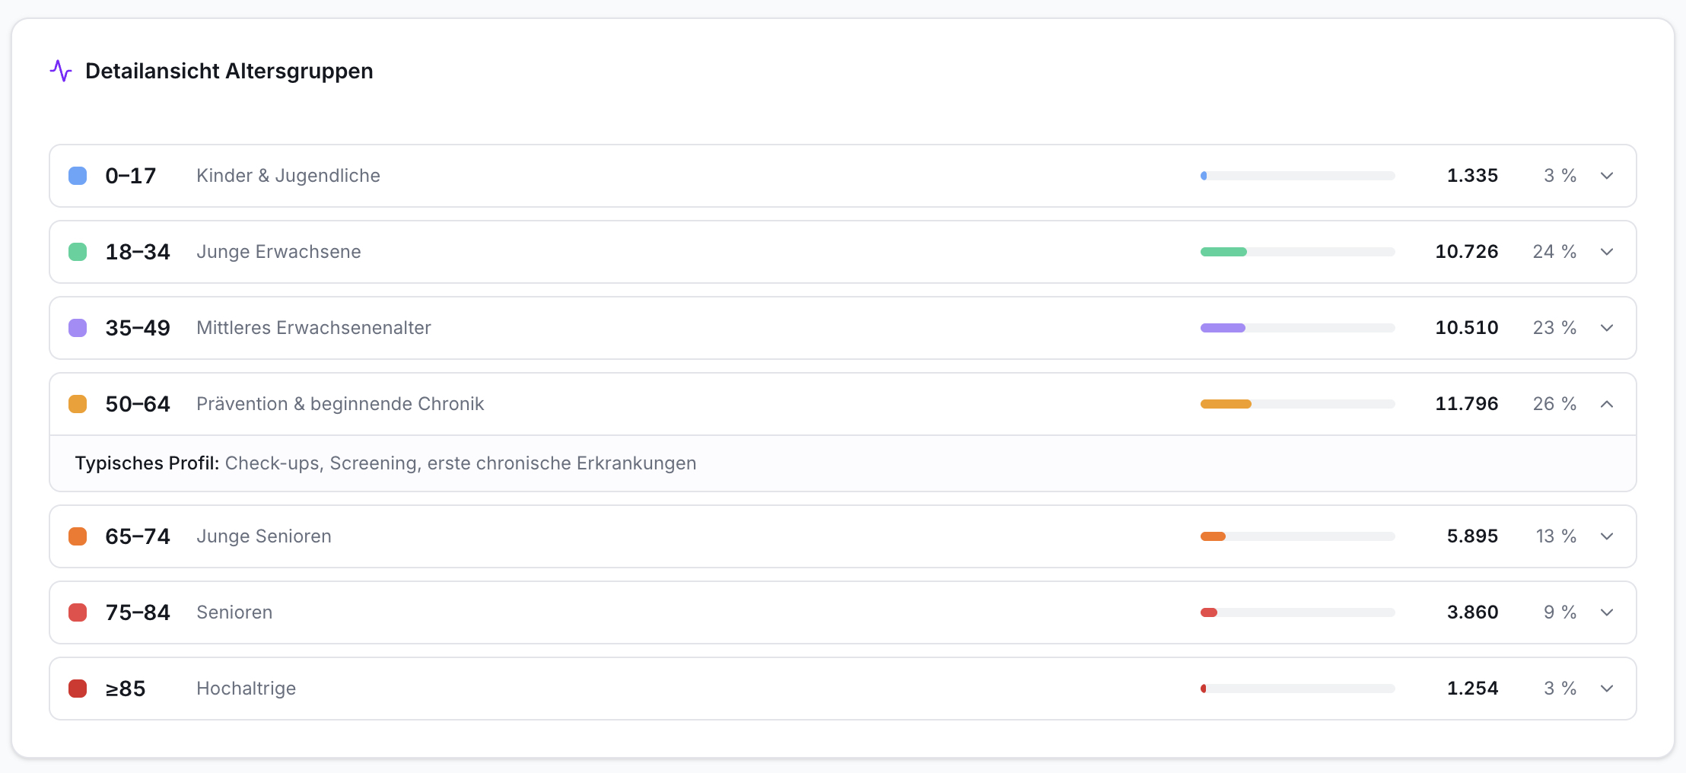Click the orange progress bar for 65–74
This screenshot has height=773, width=1686.
tap(1298, 536)
